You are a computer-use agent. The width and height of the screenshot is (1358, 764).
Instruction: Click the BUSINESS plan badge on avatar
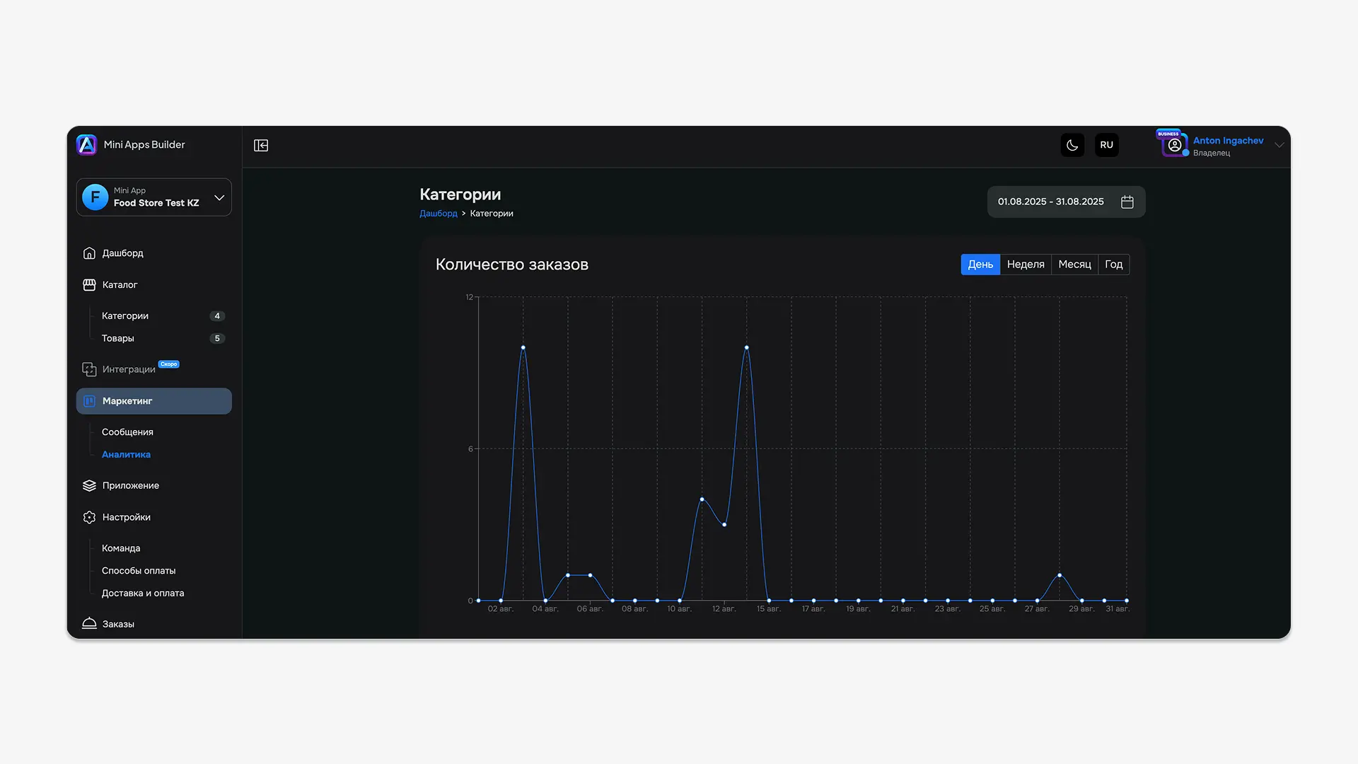pyautogui.click(x=1168, y=134)
